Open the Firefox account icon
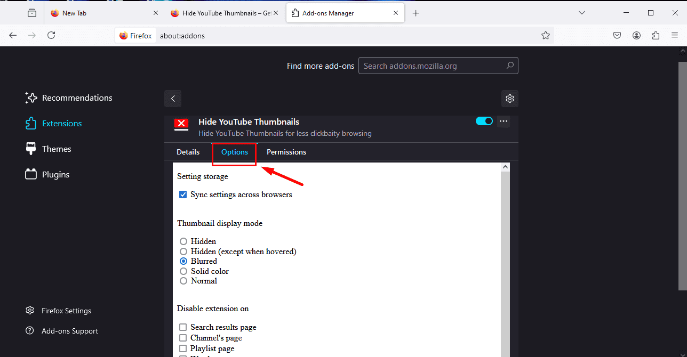This screenshot has height=357, width=687. tap(636, 35)
